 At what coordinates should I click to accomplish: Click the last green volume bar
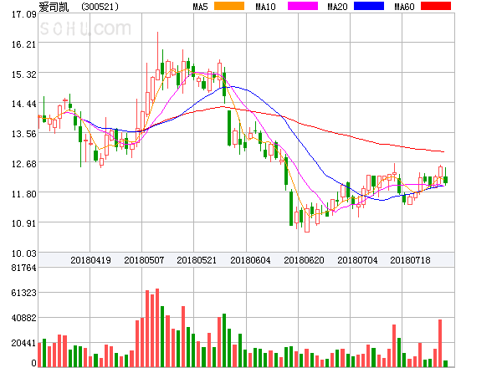pyautogui.click(x=445, y=364)
